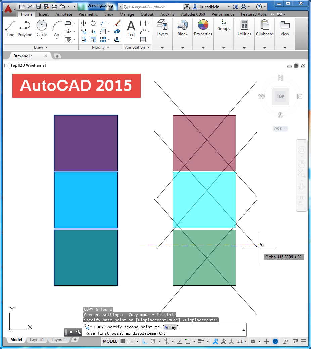
Task: Switch to the Annotate ribbon tab
Action: click(64, 14)
